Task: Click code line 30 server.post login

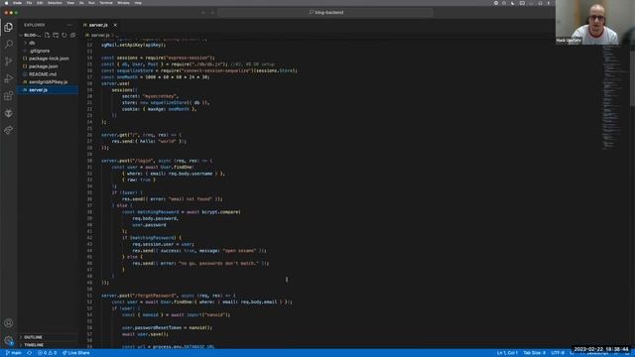Action: [157, 161]
